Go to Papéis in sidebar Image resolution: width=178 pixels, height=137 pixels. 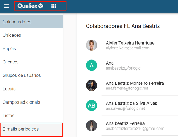point(9,49)
